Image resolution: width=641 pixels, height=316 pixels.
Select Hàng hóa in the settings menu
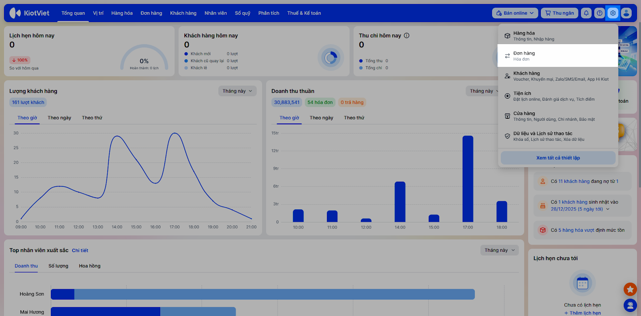click(x=558, y=36)
